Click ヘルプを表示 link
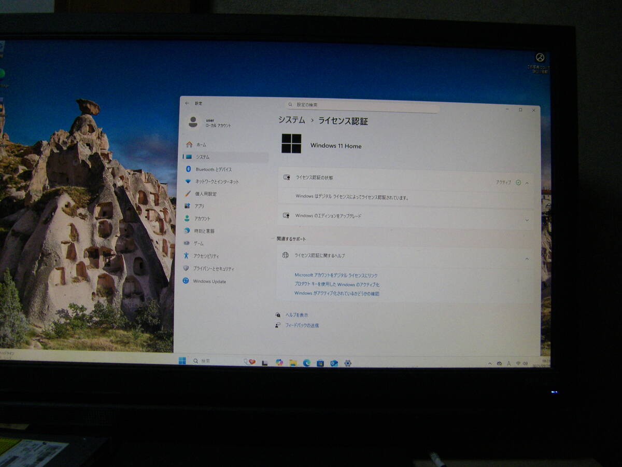Screen dimensions: 622x467 [x=296, y=315]
